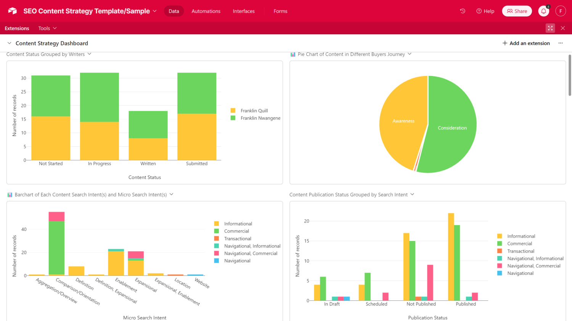Viewport: 572px width, 321px height.
Task: Click the Consideration slice of the pie chart
Action: 452,128
